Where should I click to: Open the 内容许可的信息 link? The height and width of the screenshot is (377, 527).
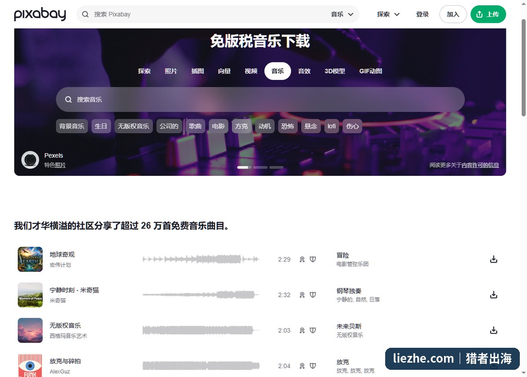coord(480,165)
